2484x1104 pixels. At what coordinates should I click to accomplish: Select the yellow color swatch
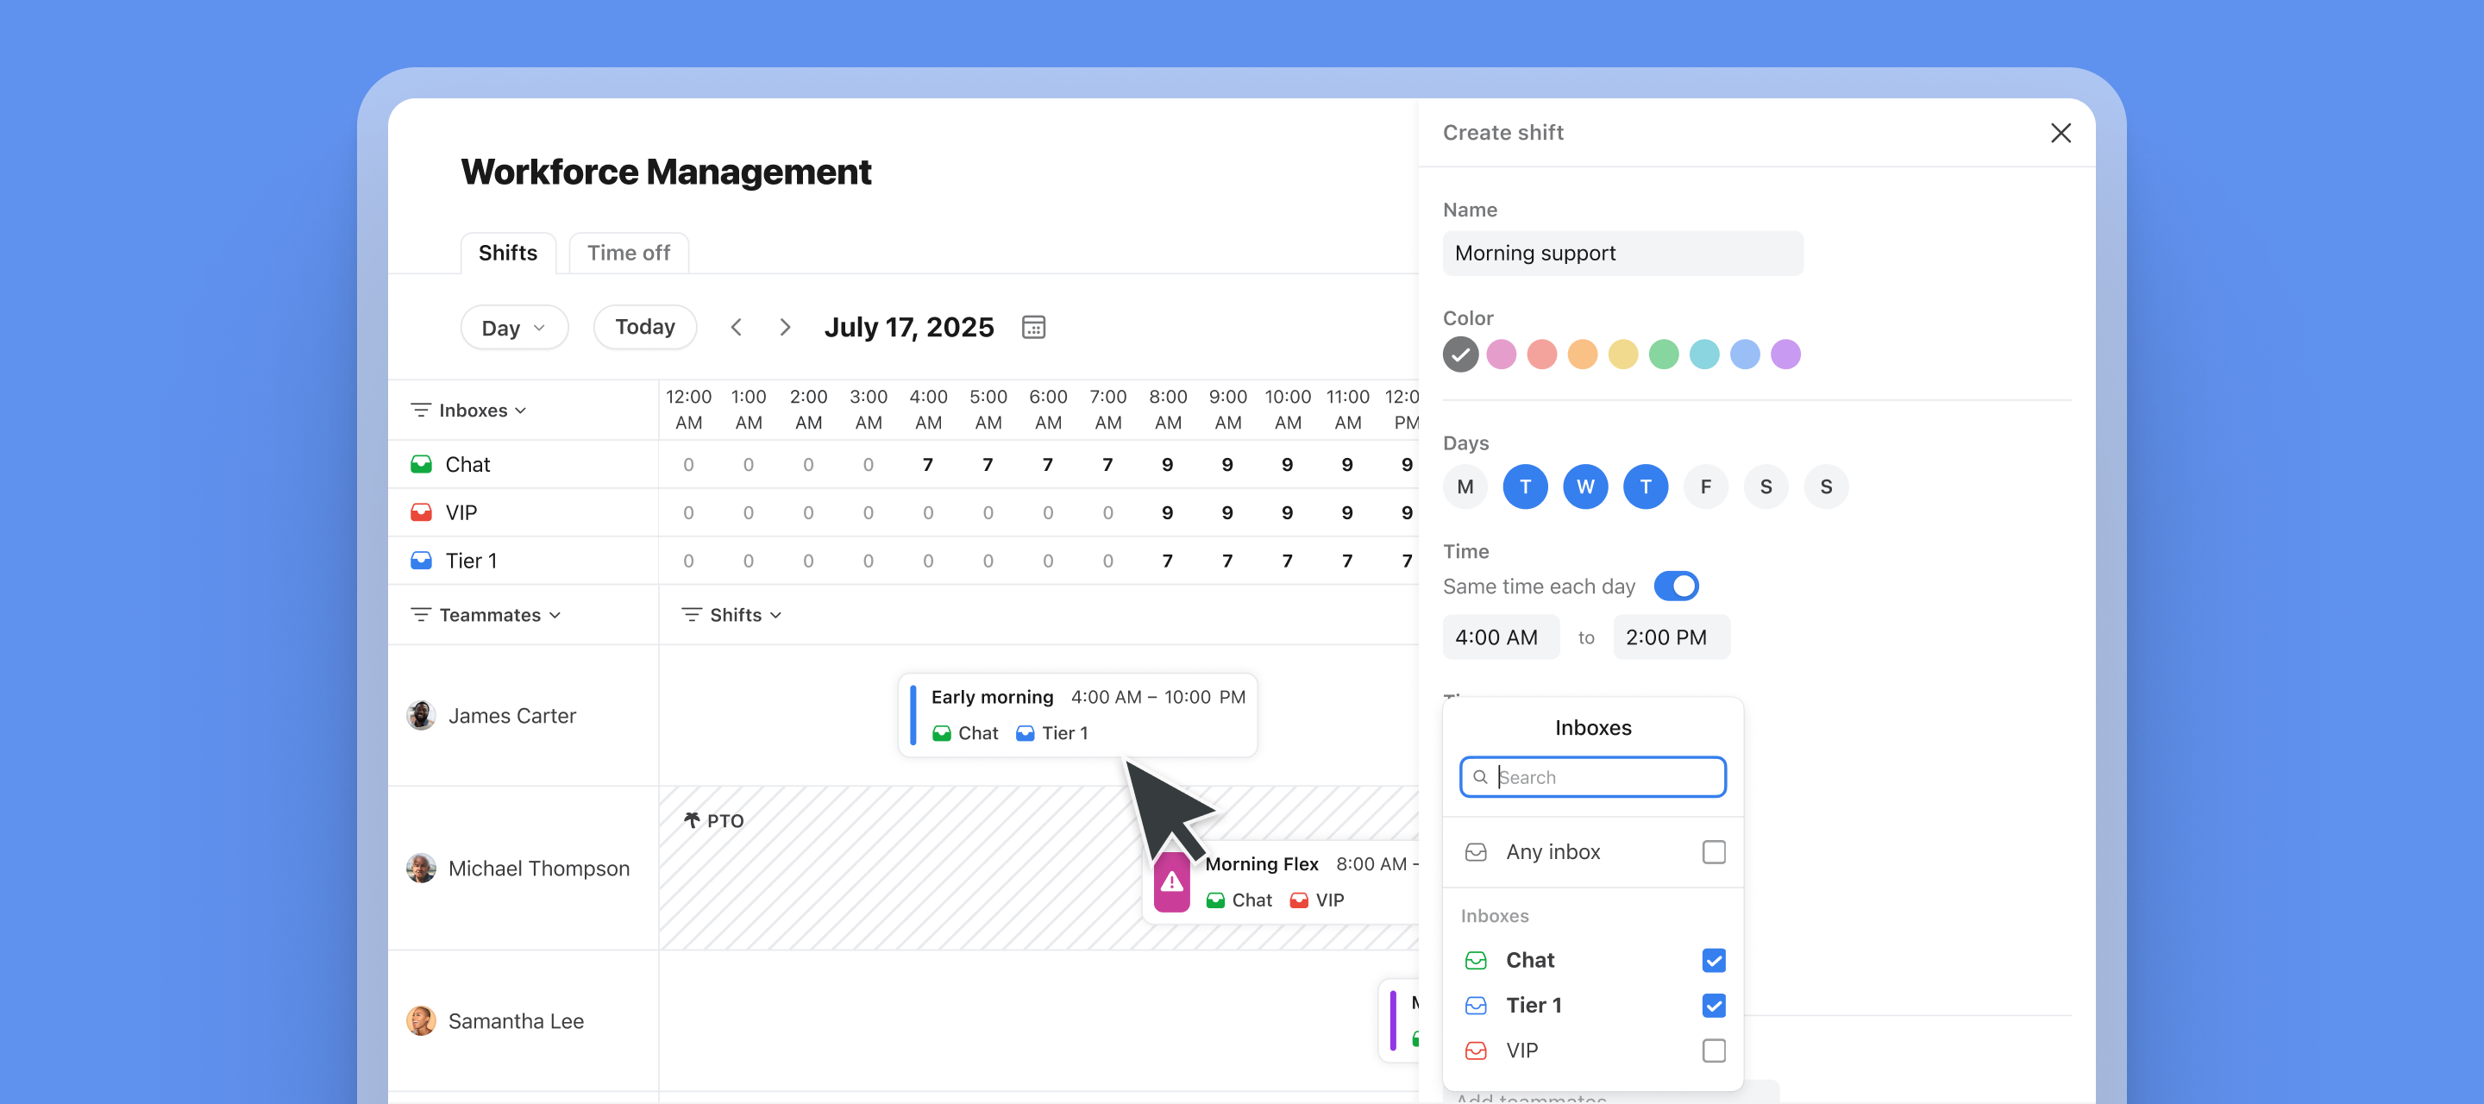(1623, 354)
